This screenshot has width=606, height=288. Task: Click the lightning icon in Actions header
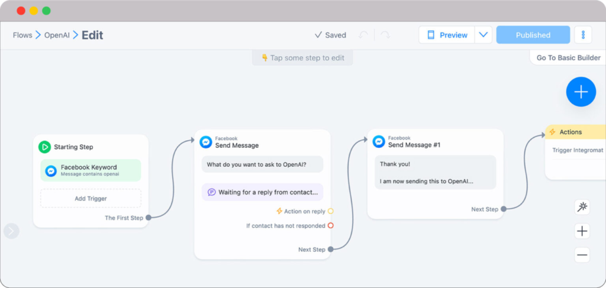coord(553,132)
